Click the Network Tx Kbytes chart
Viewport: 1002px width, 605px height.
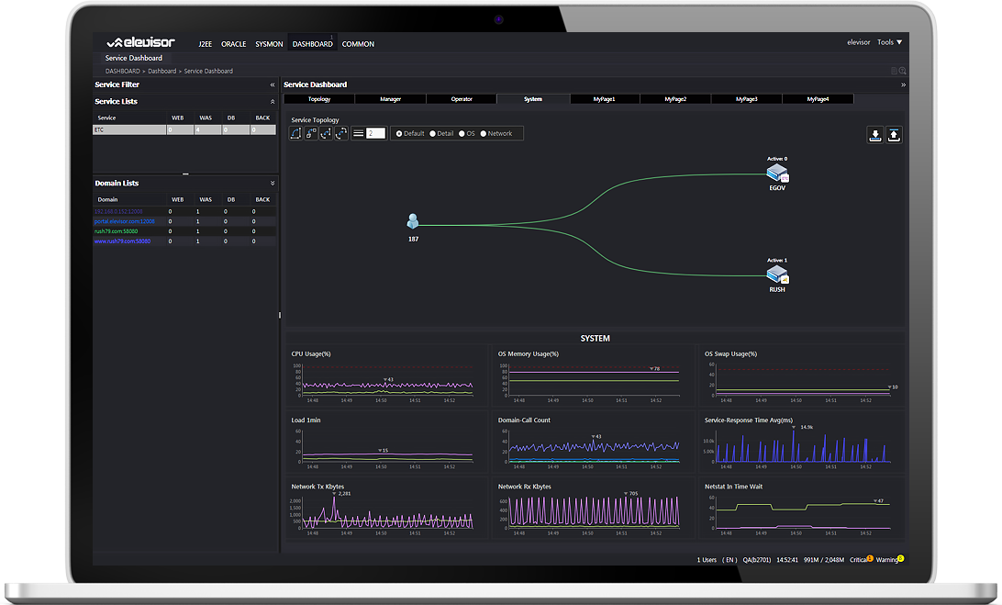click(x=386, y=510)
